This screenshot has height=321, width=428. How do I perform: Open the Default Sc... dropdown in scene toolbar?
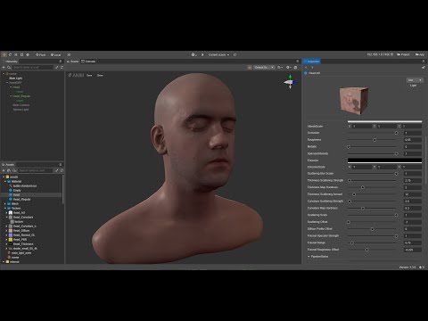264,68
